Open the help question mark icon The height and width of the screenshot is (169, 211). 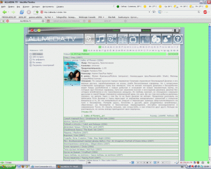[x=178, y=39]
